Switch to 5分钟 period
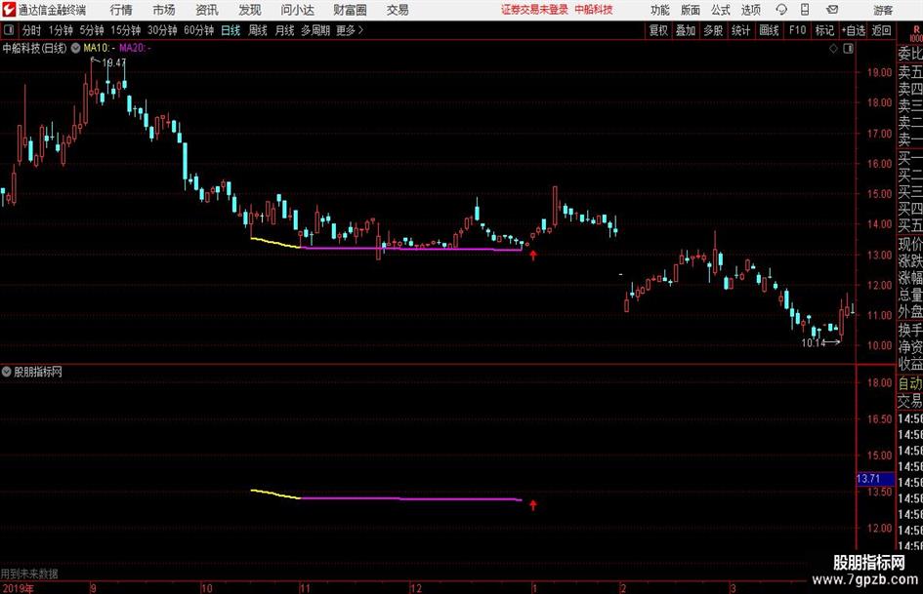This screenshot has width=923, height=594. pos(92,30)
